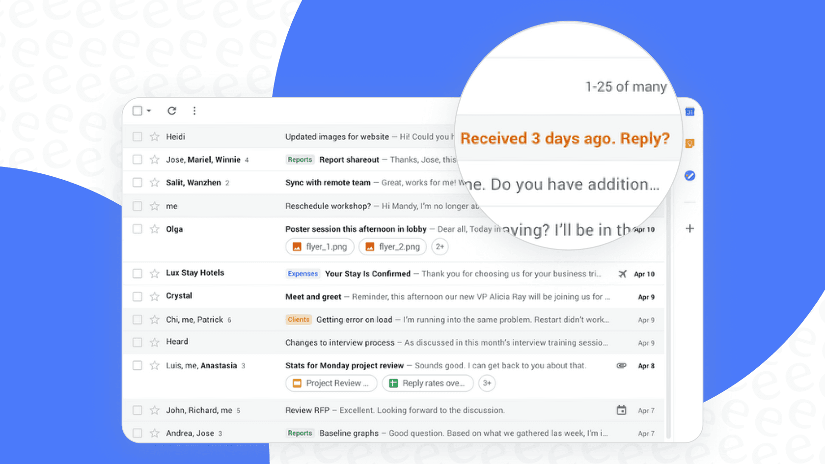Click the '1-25 of many' page counter

point(626,86)
